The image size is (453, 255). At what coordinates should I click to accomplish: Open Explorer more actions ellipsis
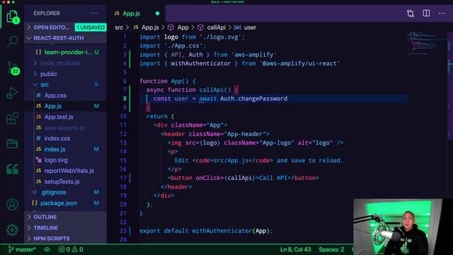[94, 13]
